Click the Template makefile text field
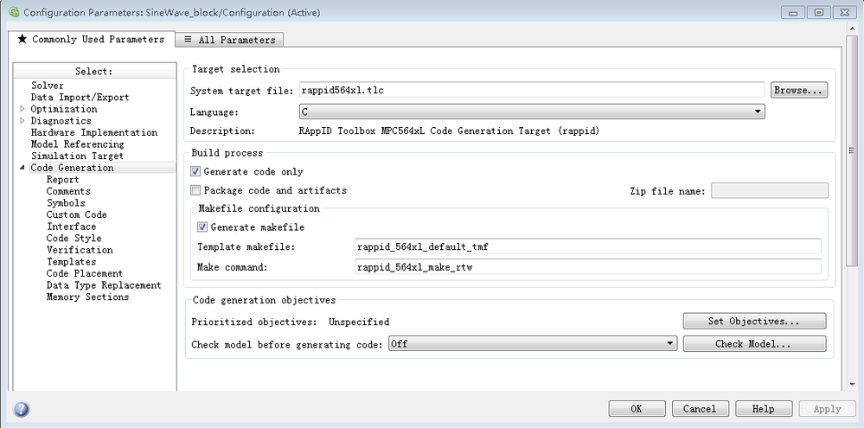This screenshot has width=864, height=428. [x=587, y=247]
